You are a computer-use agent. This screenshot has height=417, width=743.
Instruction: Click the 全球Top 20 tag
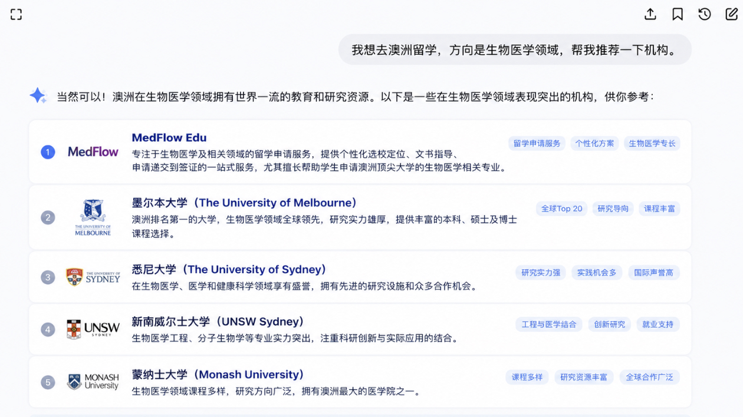pyautogui.click(x=561, y=208)
